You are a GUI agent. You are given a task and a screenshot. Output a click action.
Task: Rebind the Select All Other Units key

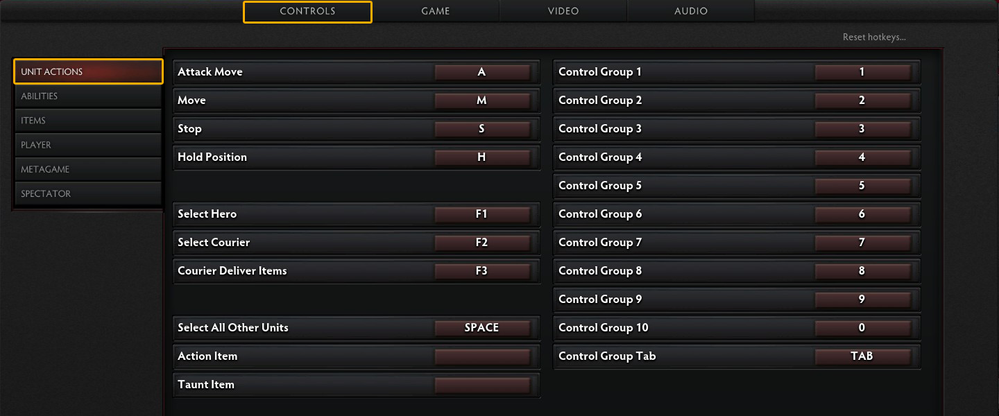click(x=482, y=328)
